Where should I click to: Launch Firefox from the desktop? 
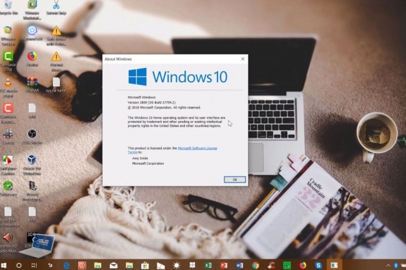pos(32,59)
